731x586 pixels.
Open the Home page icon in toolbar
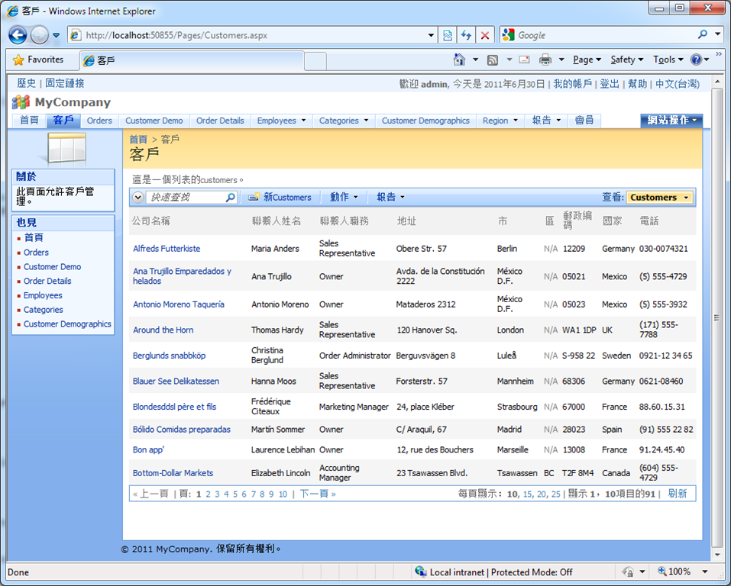point(459,60)
